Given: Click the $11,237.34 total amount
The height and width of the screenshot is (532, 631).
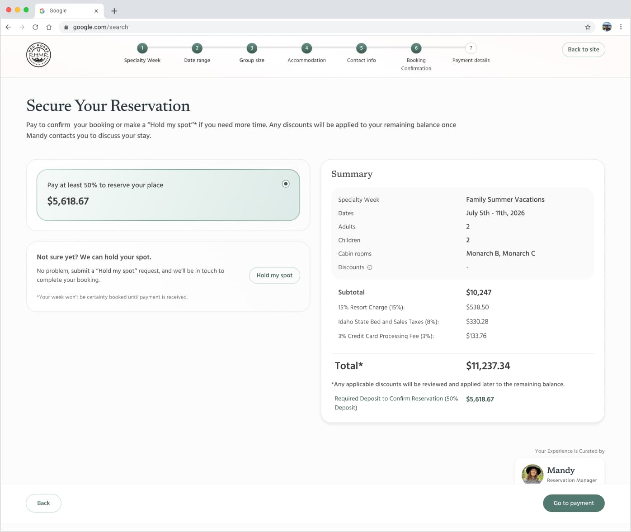Looking at the screenshot, I should click(x=488, y=366).
